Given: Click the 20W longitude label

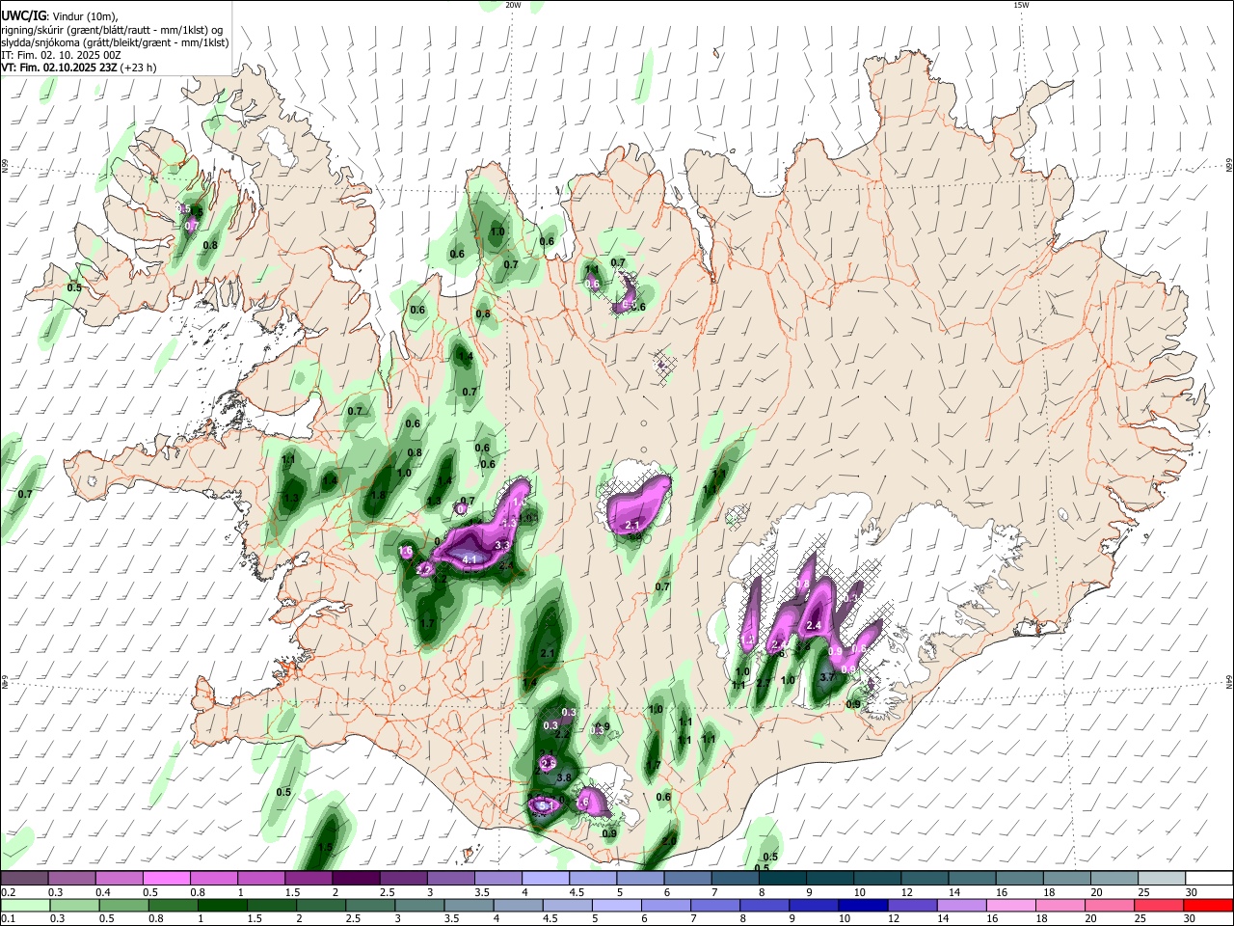Looking at the screenshot, I should 513,5.
